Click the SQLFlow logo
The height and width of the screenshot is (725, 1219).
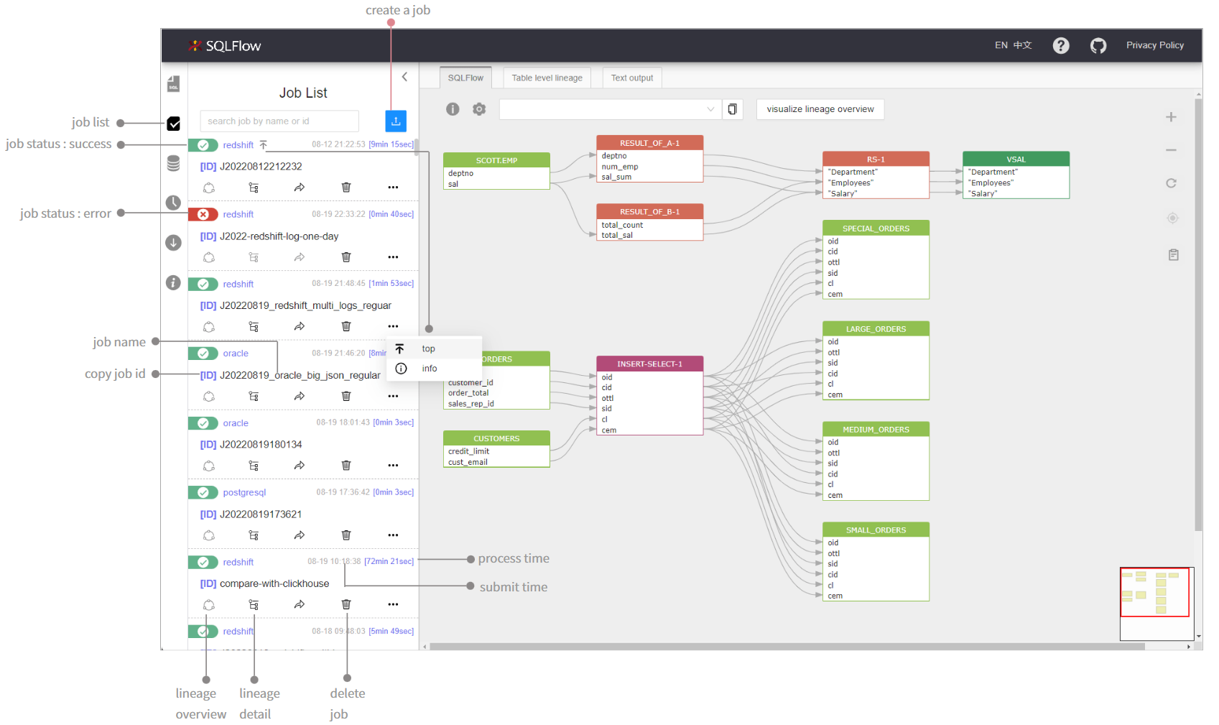pos(224,45)
